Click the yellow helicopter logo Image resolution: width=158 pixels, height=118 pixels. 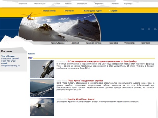tap(30, 17)
